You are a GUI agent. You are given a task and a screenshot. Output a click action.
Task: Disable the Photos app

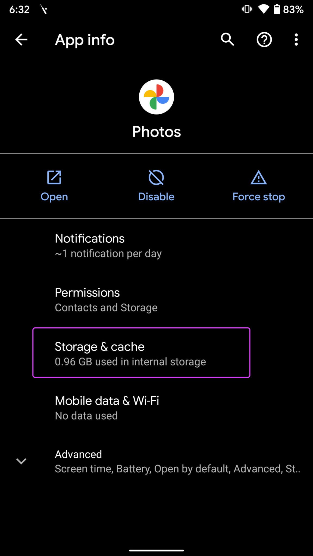[156, 187]
